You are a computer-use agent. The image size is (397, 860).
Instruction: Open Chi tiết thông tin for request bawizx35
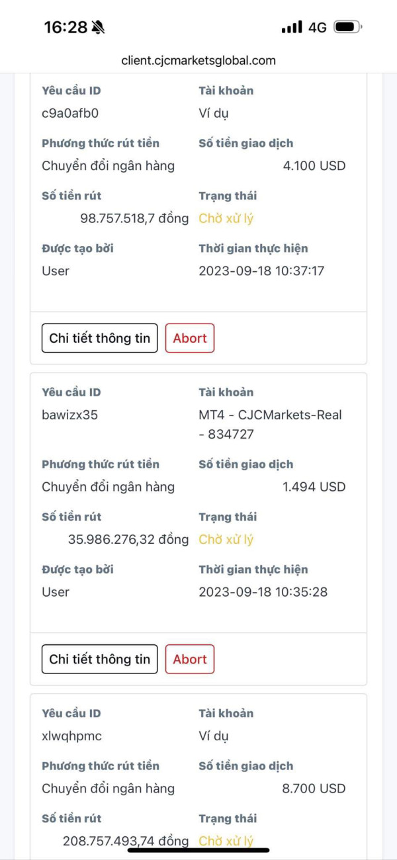coord(100,659)
